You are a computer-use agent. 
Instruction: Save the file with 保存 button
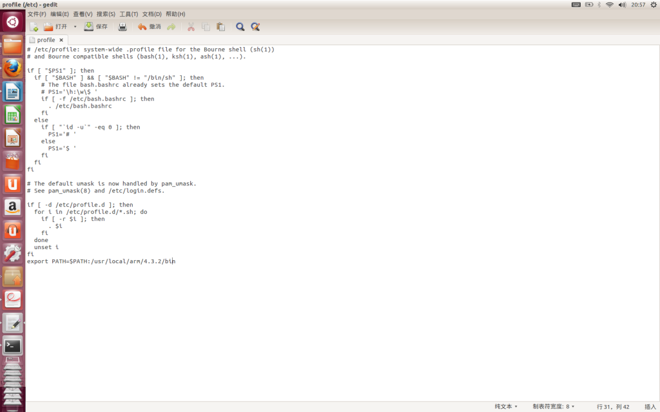coord(97,27)
